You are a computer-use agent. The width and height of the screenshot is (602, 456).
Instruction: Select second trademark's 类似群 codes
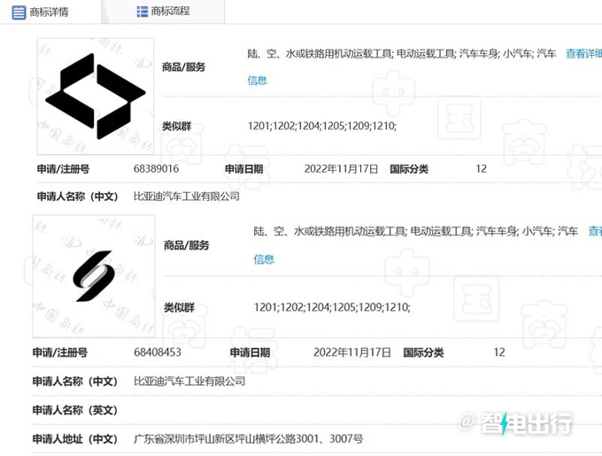pos(332,307)
